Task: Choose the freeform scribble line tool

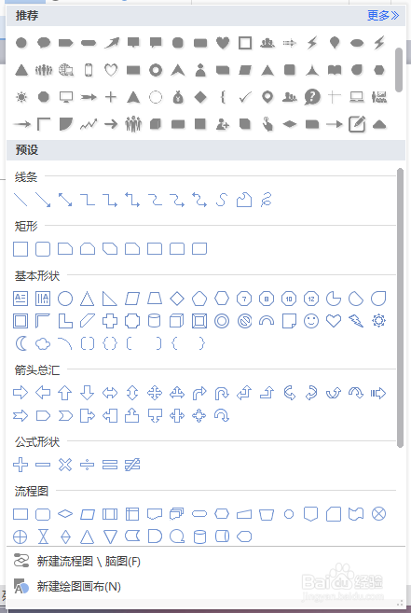Action: pos(266,200)
